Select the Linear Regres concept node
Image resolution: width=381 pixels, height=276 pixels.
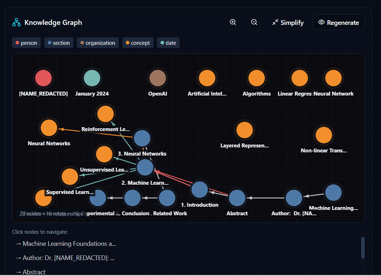pyautogui.click(x=299, y=78)
